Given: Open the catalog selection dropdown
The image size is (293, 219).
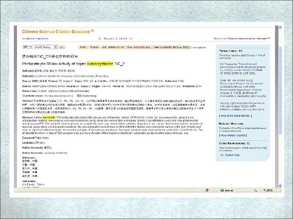Looking at the screenshot, I should pyautogui.click(x=46, y=47).
